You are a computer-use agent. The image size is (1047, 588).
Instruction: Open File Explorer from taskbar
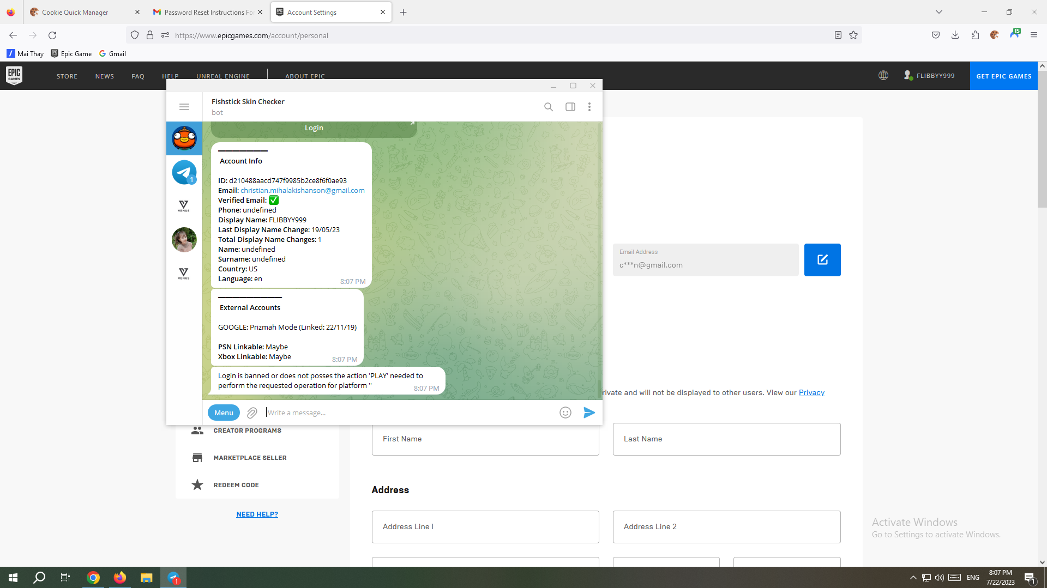[x=146, y=578]
